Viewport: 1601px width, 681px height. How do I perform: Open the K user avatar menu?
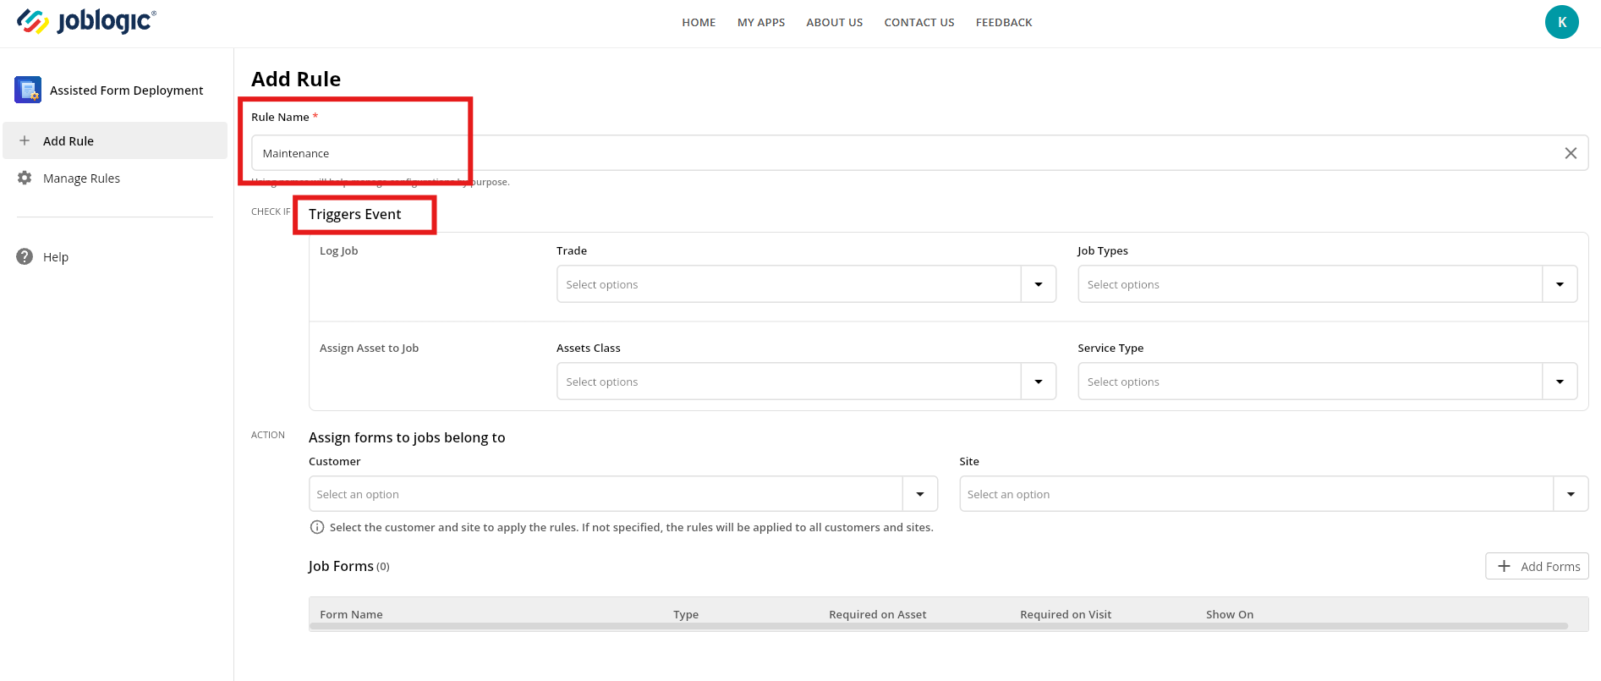pos(1561,22)
